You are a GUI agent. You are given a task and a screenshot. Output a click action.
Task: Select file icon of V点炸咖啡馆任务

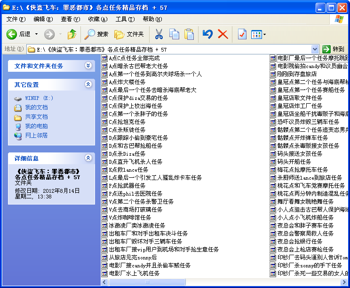tap(104, 218)
